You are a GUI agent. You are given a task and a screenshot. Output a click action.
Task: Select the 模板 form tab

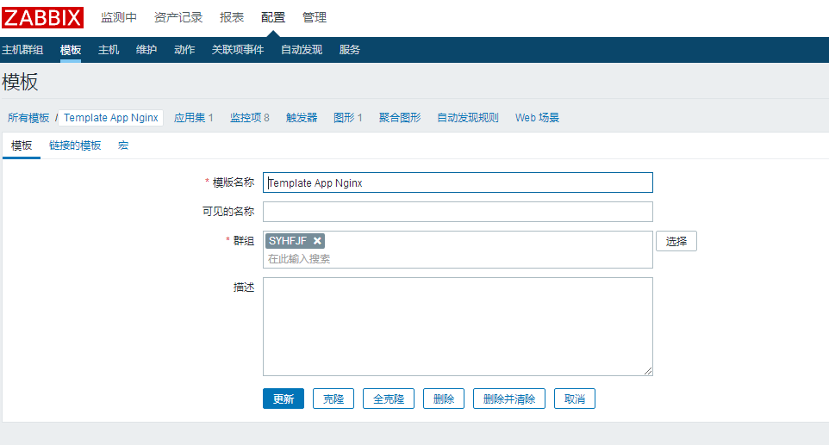[22, 145]
